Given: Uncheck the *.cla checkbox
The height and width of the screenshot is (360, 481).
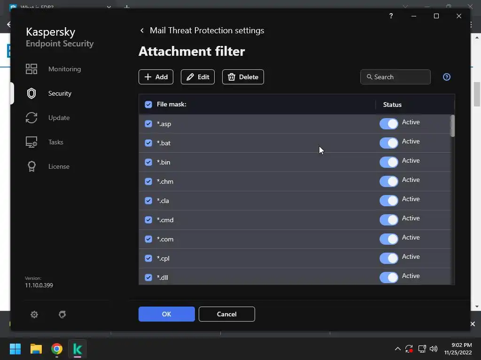Looking at the screenshot, I should pos(148,201).
